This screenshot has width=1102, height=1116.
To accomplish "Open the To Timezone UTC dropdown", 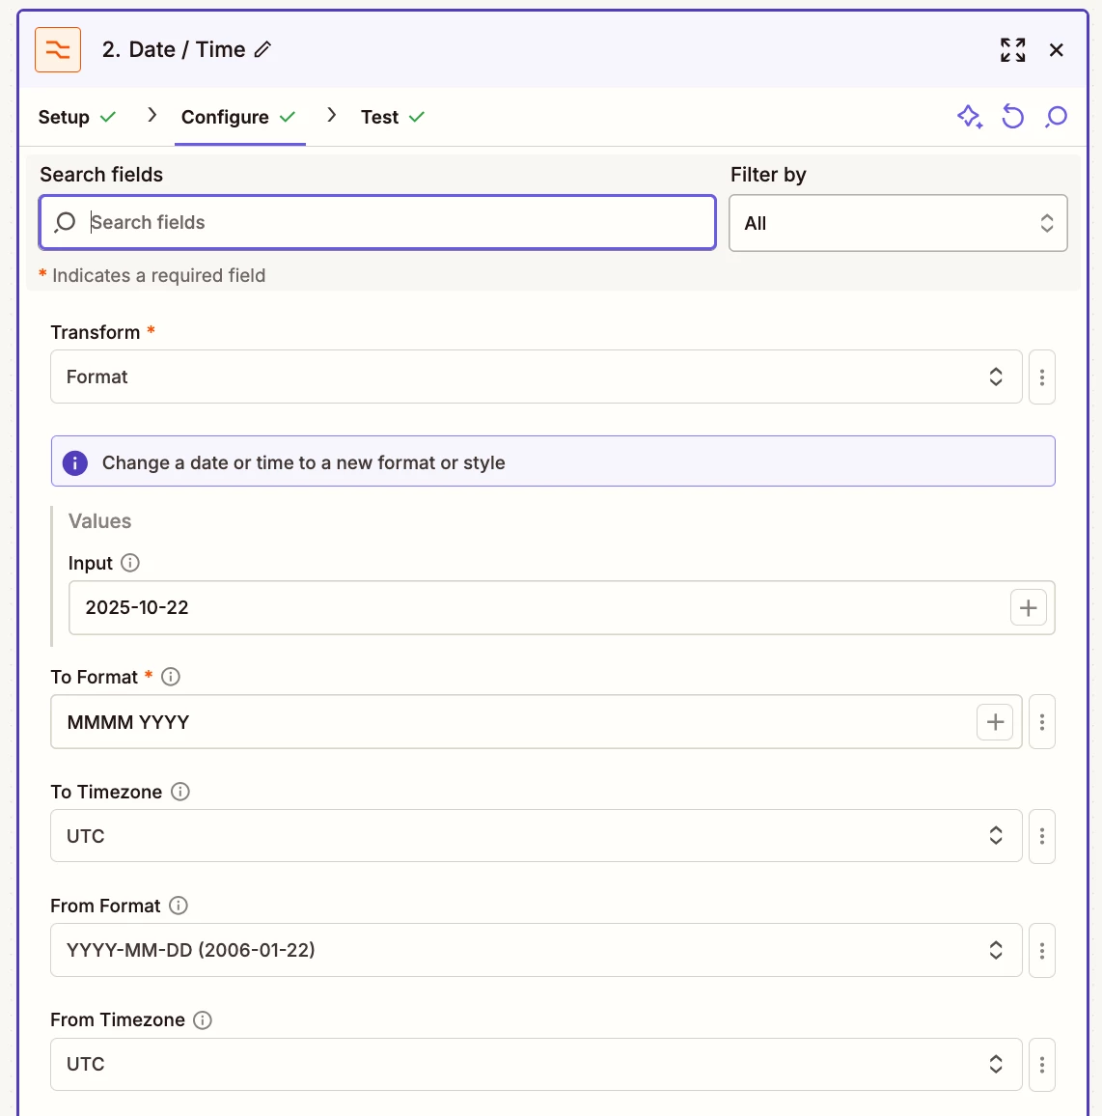I will click(536, 836).
